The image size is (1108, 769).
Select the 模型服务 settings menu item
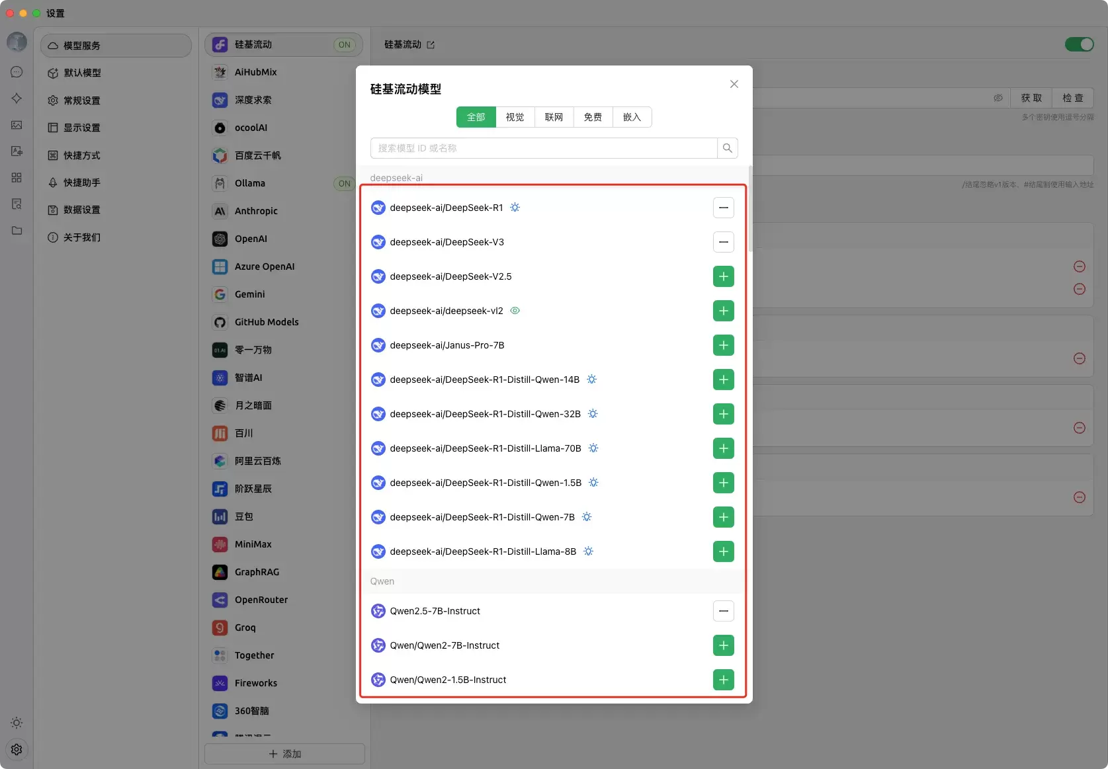pos(116,46)
